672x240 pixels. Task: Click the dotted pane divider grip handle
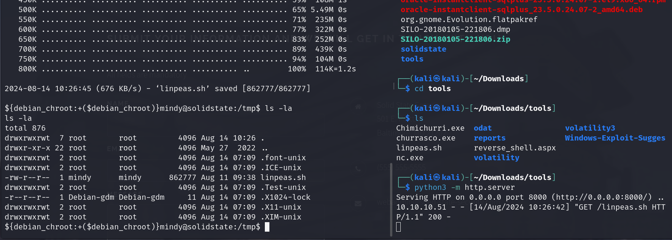393,86
